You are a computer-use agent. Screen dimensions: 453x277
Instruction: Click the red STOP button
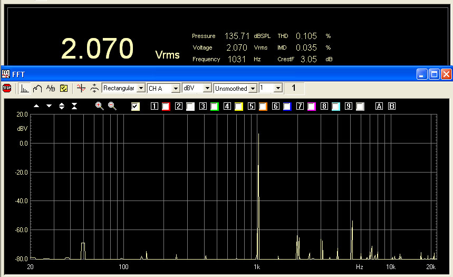pos(7,88)
